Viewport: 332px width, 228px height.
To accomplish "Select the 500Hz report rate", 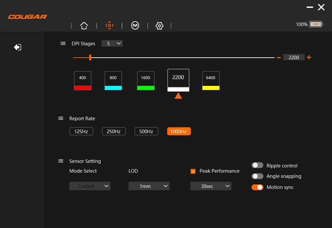I will pos(146,131).
